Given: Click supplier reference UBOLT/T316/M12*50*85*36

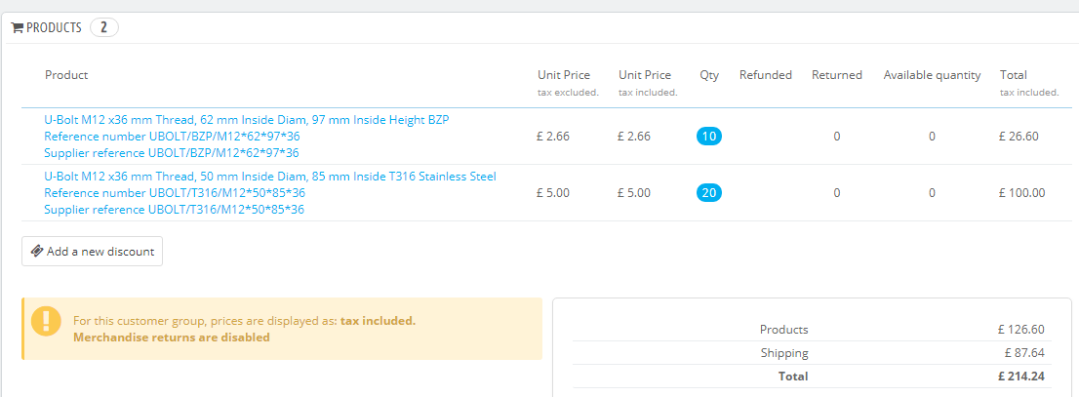Looking at the screenshot, I should 175,209.
